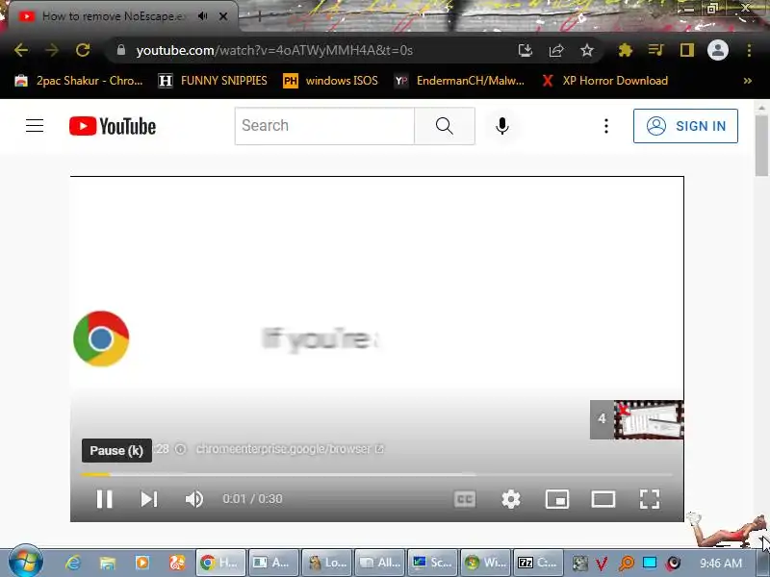Bookmark this page with the star

pyautogui.click(x=587, y=50)
